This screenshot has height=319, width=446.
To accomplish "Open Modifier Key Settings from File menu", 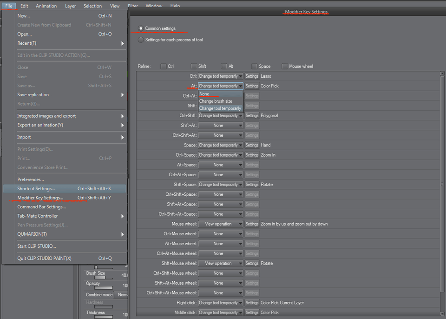I will pos(40,198).
